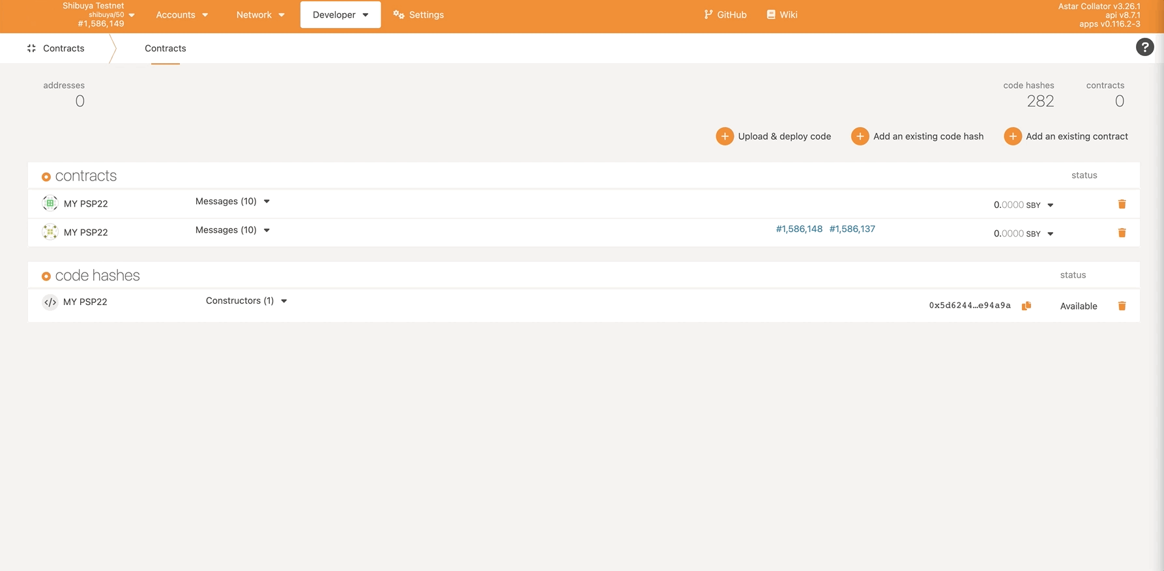The height and width of the screenshot is (571, 1164).
Task: Delete second MY PSP22 contract showing block #1,586,148
Action: [1122, 233]
